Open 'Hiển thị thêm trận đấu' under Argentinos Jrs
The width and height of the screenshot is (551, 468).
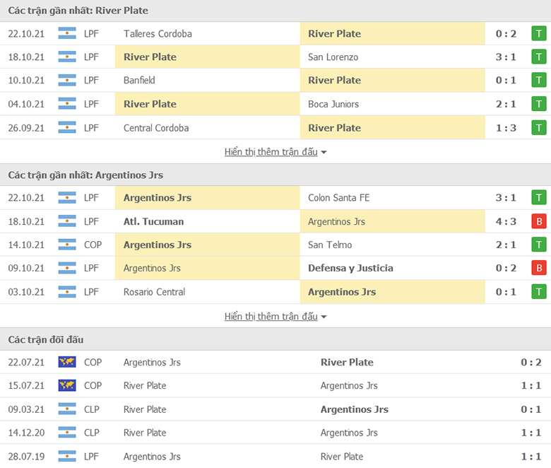271,316
